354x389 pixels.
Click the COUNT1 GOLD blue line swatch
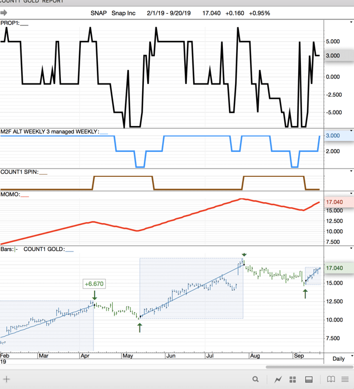[70, 251]
